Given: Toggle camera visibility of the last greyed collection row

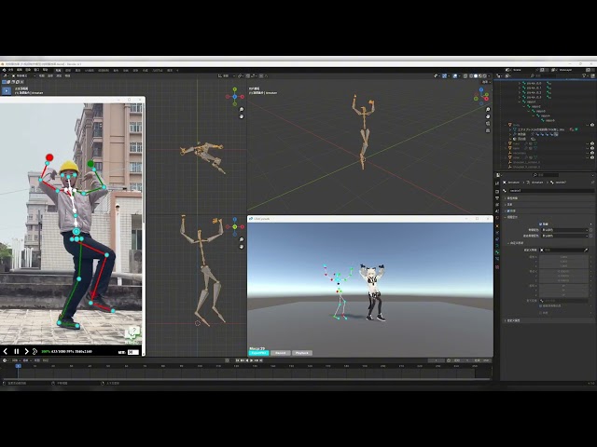Looking at the screenshot, I should (x=592, y=157).
